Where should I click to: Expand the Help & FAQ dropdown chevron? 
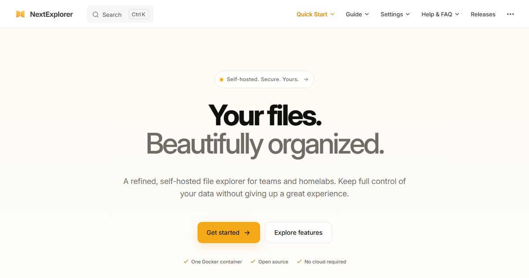pyautogui.click(x=457, y=14)
